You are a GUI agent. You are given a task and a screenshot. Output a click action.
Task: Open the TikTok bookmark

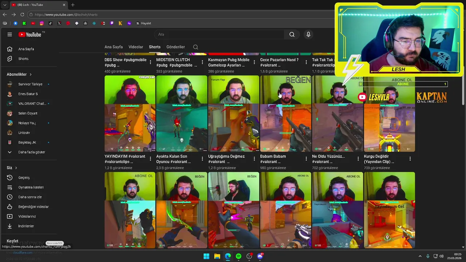point(51,23)
